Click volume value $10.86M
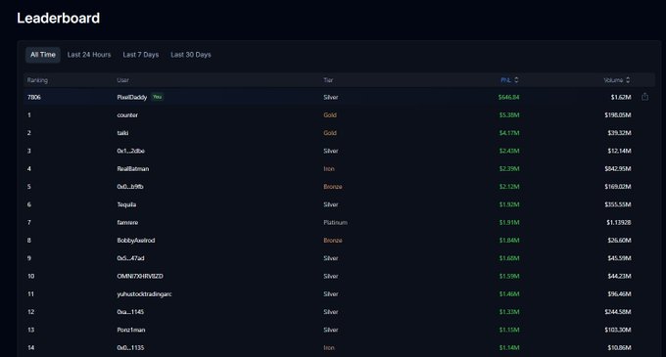This screenshot has height=357, width=666. 619,347
